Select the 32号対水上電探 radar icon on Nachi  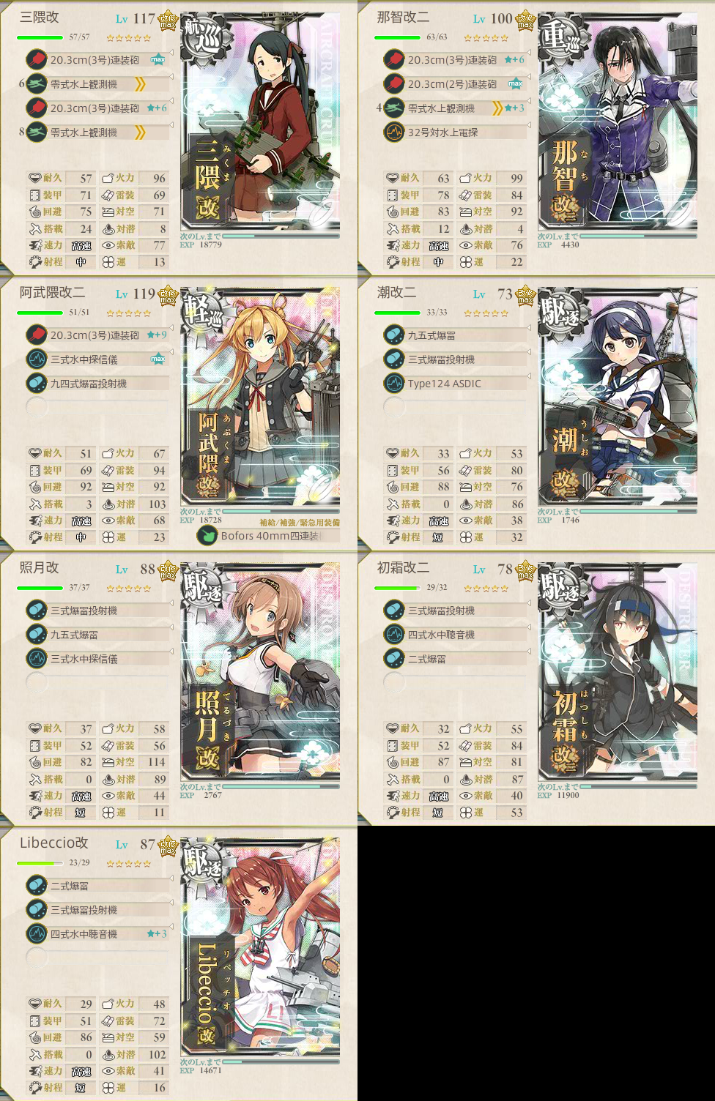point(394,133)
